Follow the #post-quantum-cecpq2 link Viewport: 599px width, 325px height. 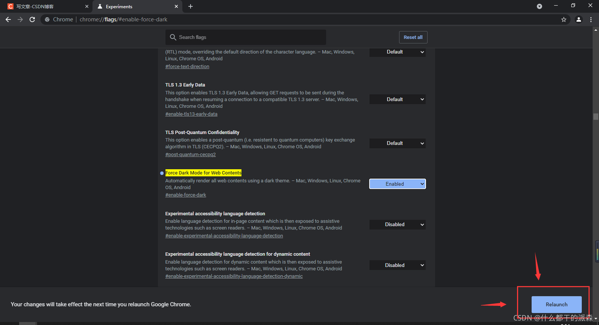click(190, 155)
